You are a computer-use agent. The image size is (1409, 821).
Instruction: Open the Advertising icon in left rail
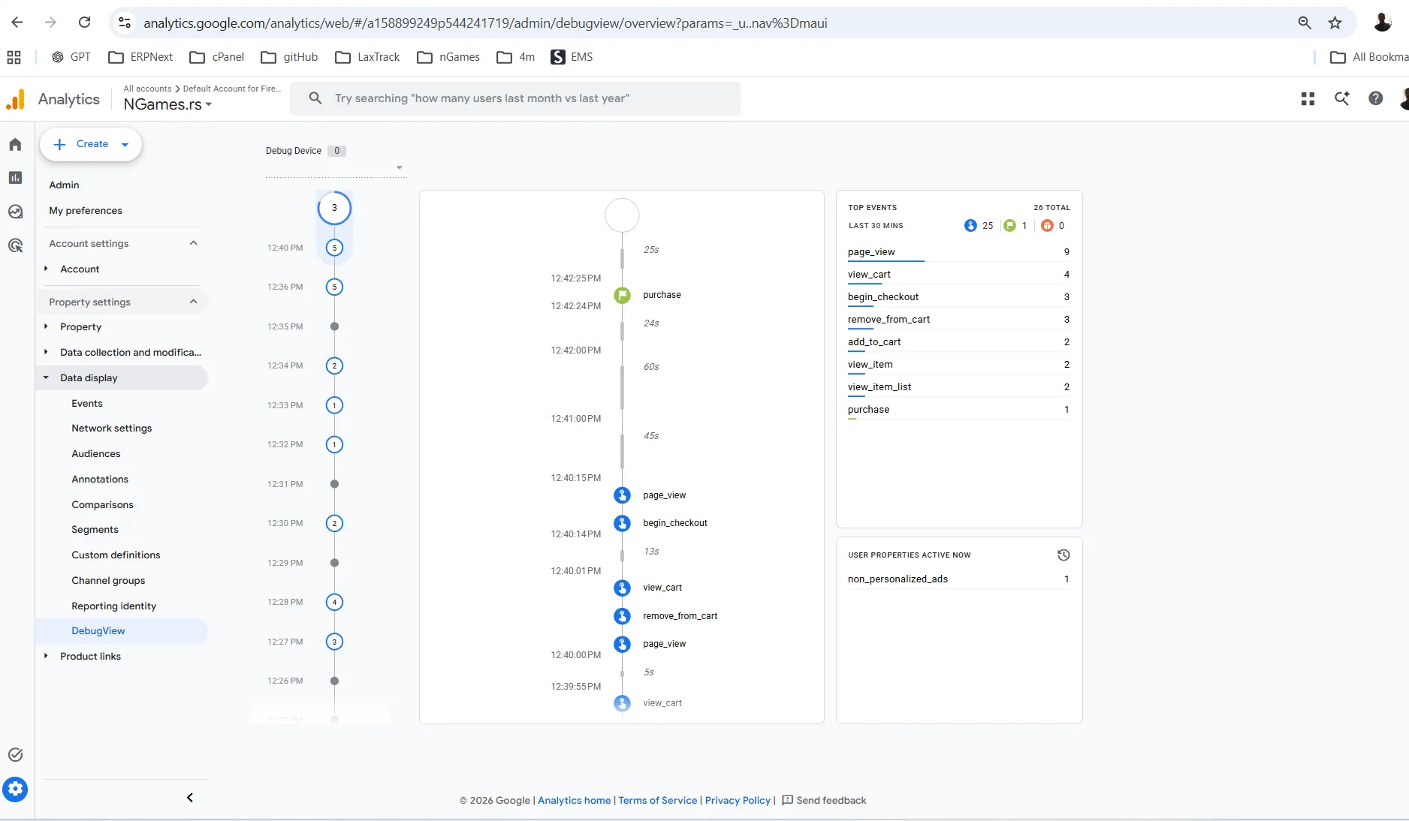(x=15, y=245)
